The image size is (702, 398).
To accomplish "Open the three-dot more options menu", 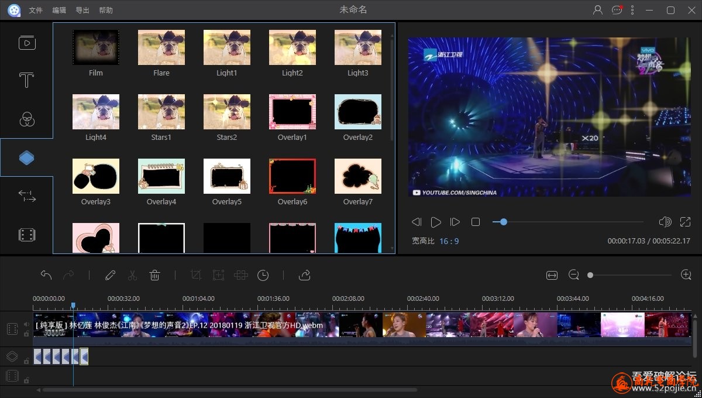I will [632, 10].
